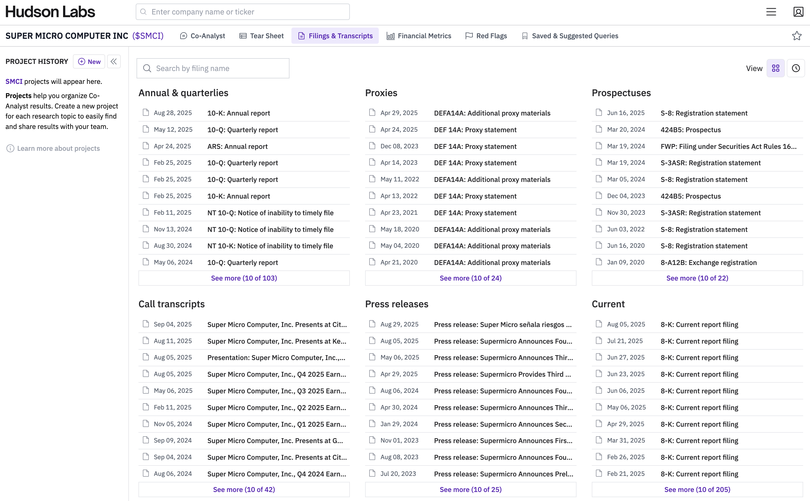Open Saved & Suggested Queries
Viewport: 810px width, 501px height.
click(x=570, y=36)
